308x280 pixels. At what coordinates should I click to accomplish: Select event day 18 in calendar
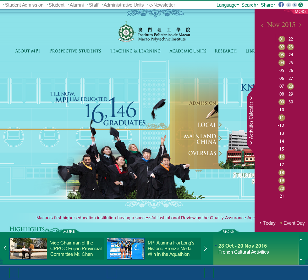282,173
